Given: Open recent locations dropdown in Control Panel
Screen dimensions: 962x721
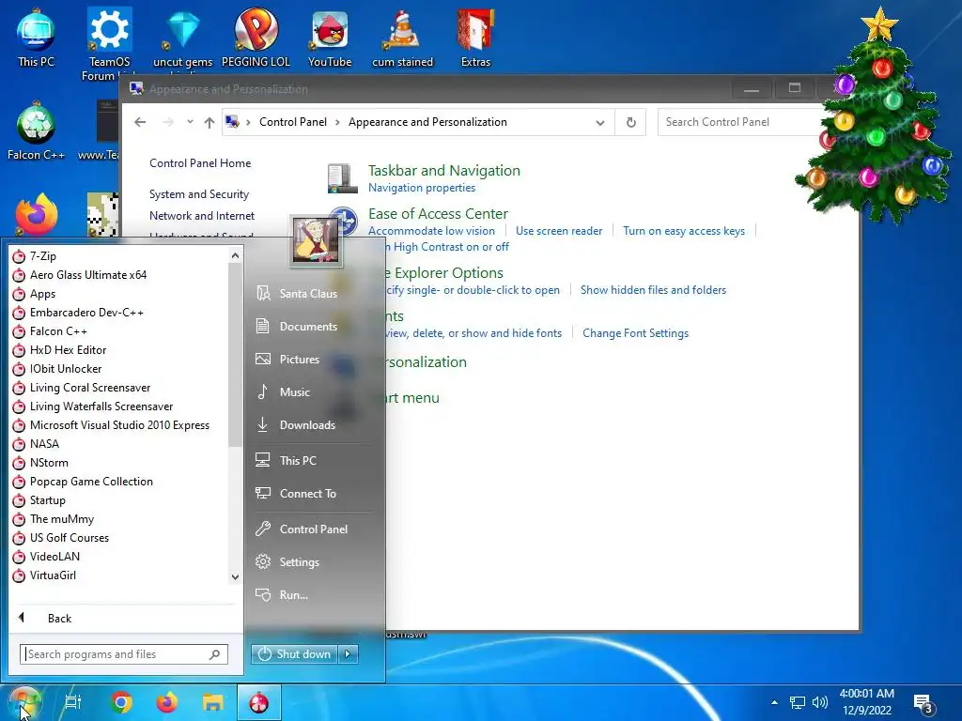Looking at the screenshot, I should point(190,122).
